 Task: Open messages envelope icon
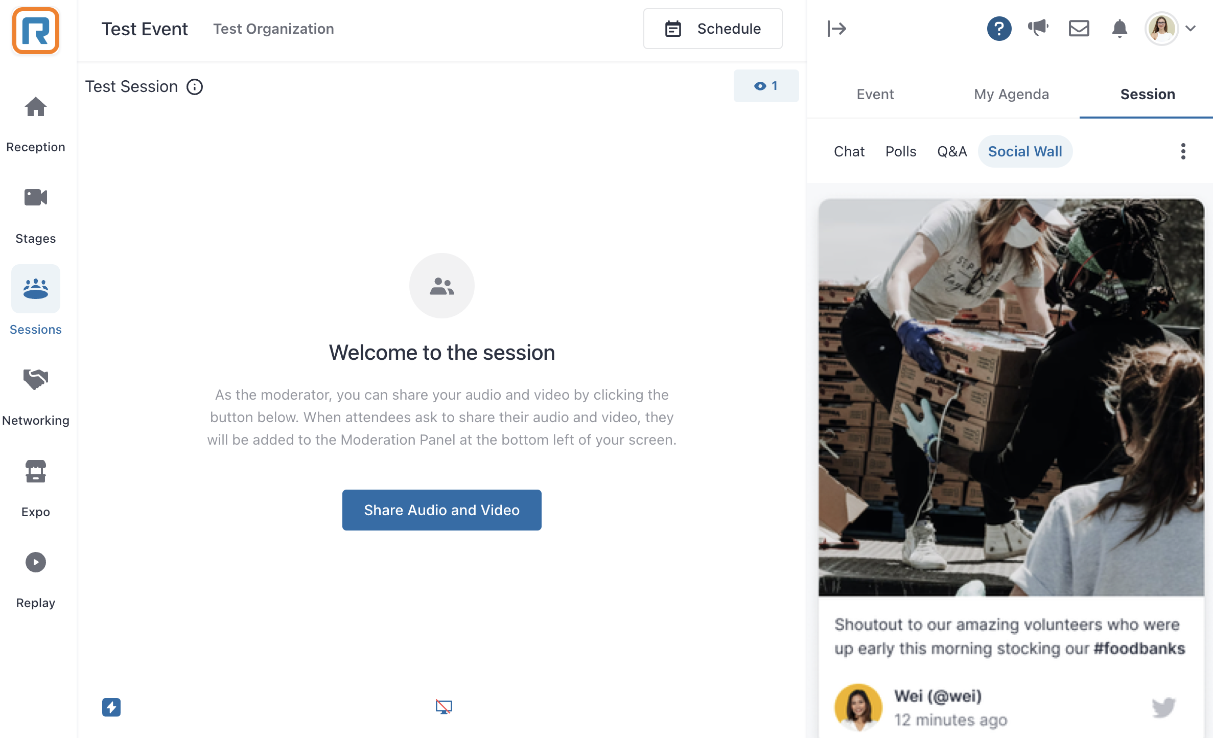(x=1079, y=28)
